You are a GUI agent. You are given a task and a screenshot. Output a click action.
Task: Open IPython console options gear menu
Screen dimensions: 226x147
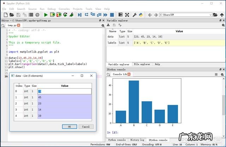pos(222,74)
